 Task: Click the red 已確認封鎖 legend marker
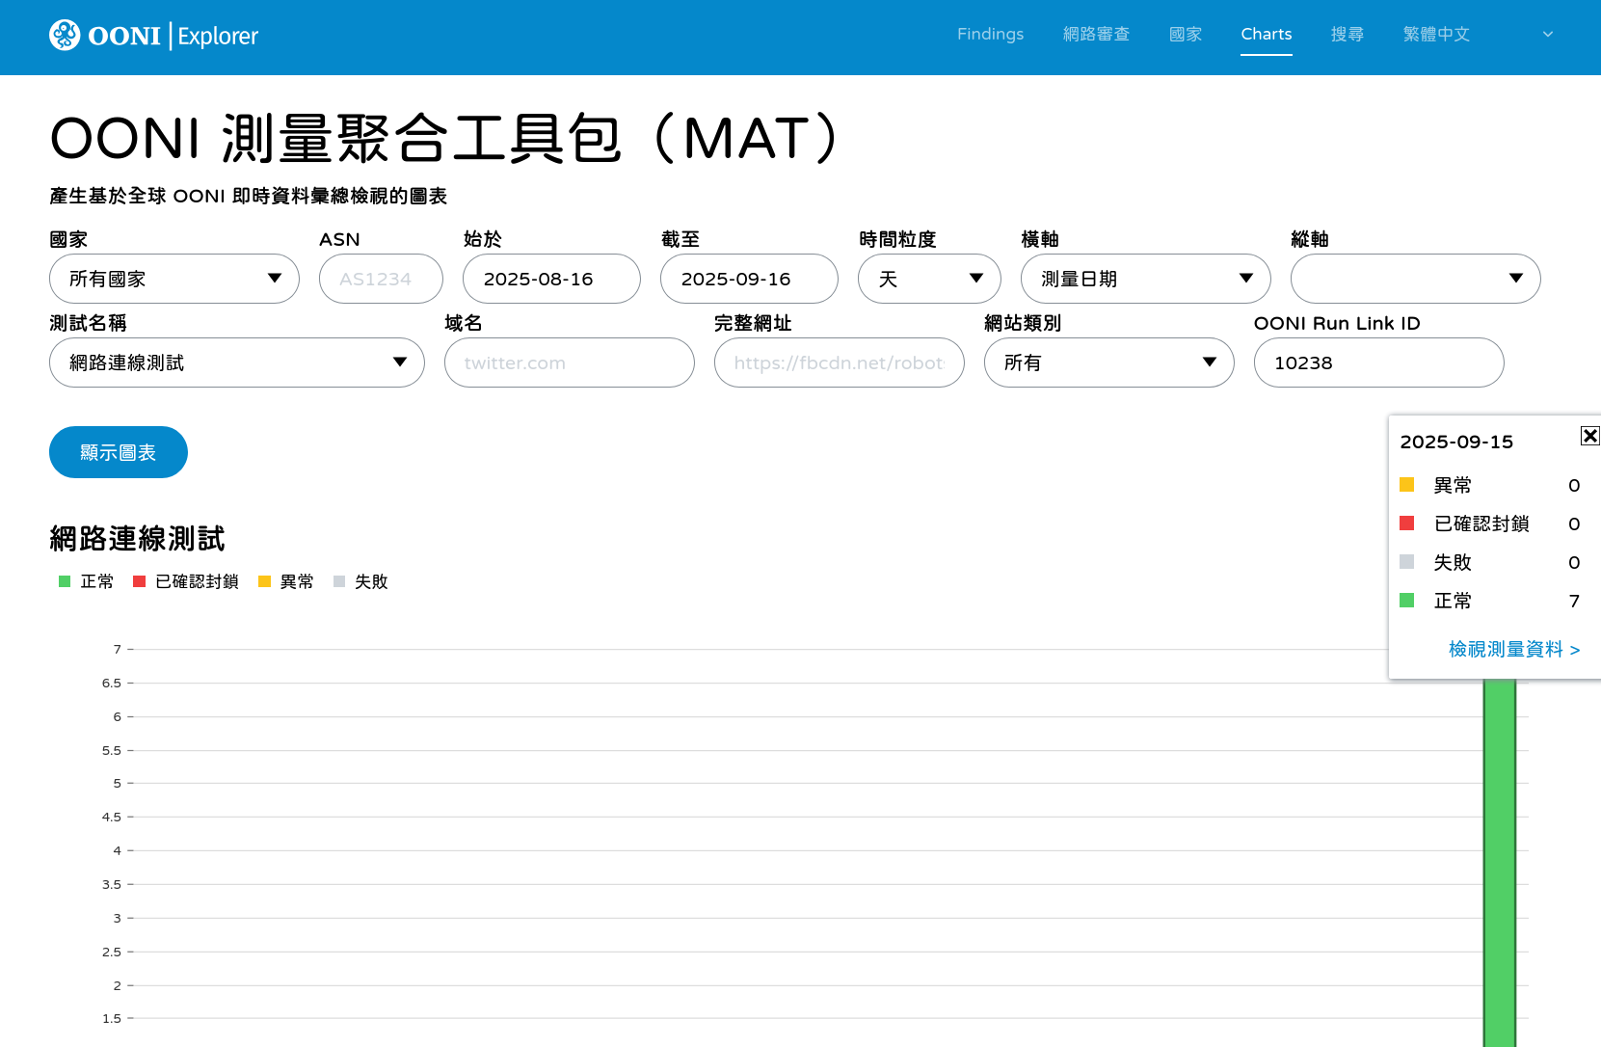coord(138,581)
